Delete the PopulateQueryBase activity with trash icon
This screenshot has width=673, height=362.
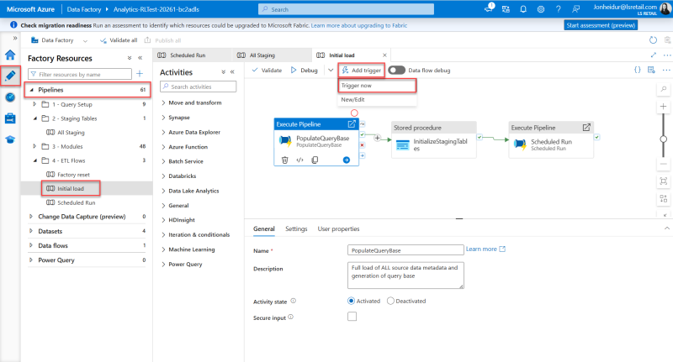(x=284, y=160)
